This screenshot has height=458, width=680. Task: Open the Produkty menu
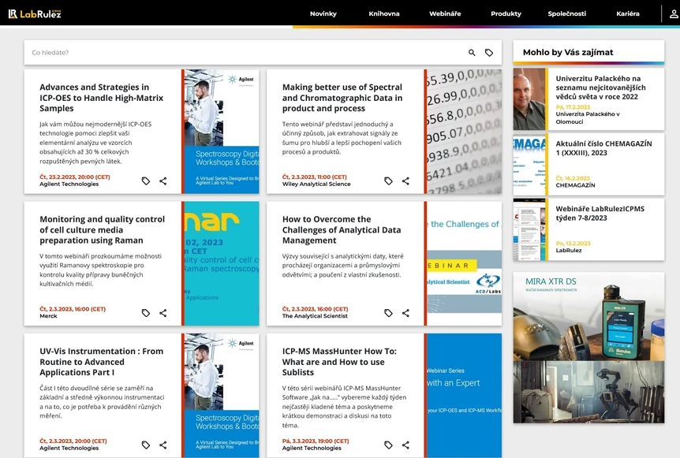(x=506, y=13)
